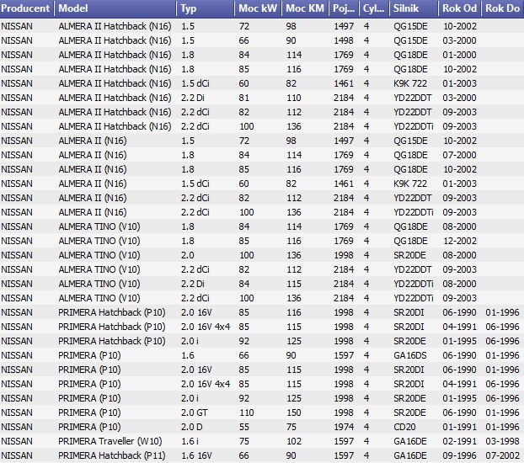This screenshot has width=524, height=463.
Task: Click PRIMERA Hatchback (P11) model cell
Action: point(111,456)
